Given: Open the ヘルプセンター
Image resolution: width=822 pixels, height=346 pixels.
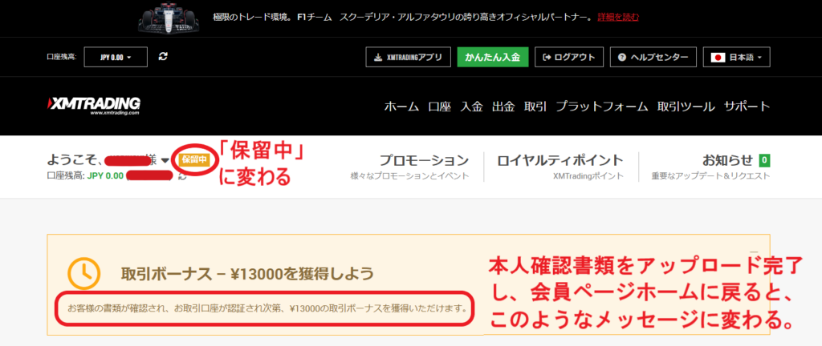Looking at the screenshot, I should pyautogui.click(x=653, y=57).
